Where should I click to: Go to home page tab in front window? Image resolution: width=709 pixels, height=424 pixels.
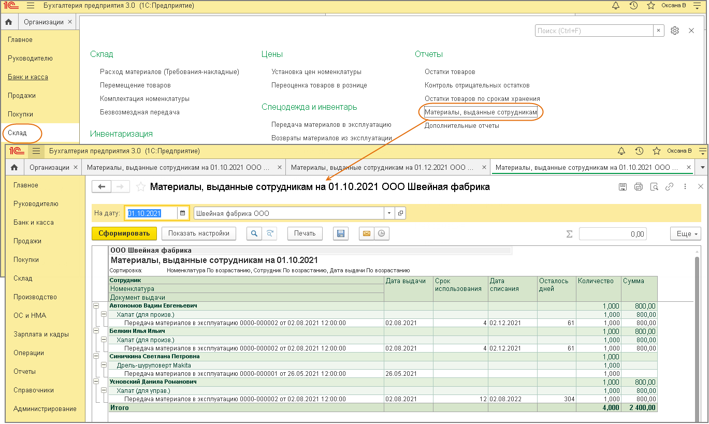tap(15, 167)
